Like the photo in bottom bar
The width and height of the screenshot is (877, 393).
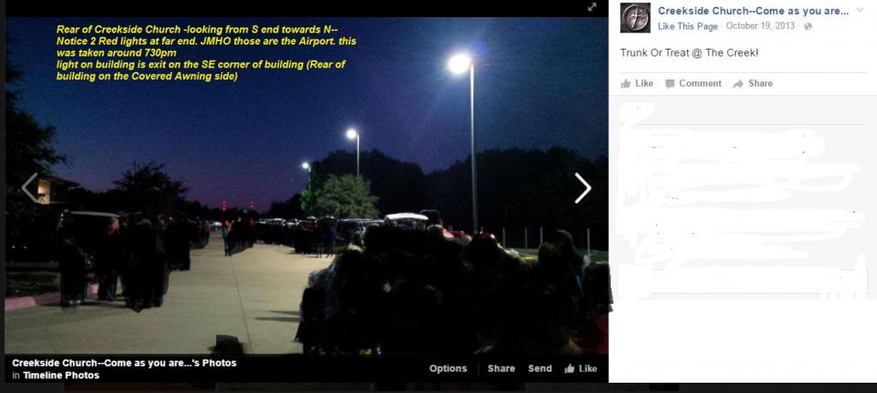(x=581, y=368)
